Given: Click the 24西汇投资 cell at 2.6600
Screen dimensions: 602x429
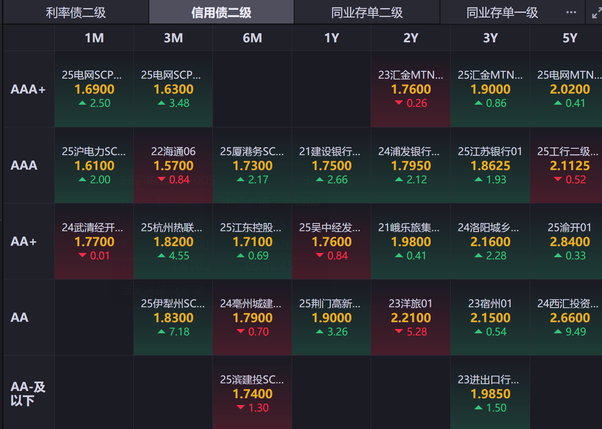Looking at the screenshot, I should tap(566, 317).
